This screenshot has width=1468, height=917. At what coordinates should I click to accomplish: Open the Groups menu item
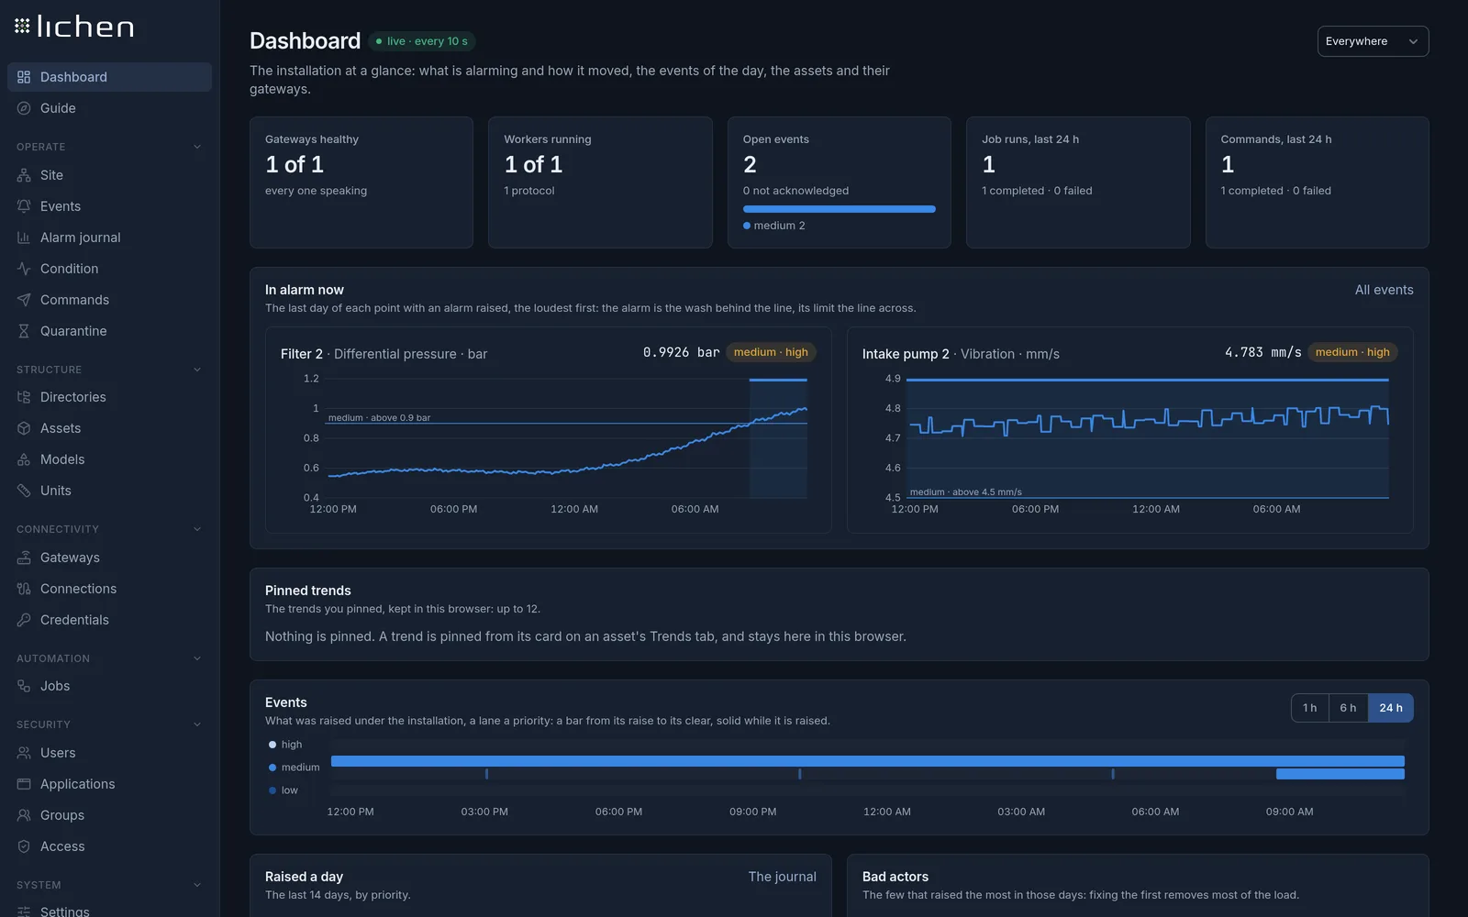[109, 815]
